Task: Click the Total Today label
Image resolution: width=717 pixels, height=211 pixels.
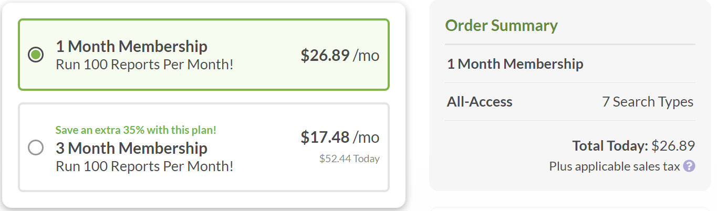Action: pos(610,146)
